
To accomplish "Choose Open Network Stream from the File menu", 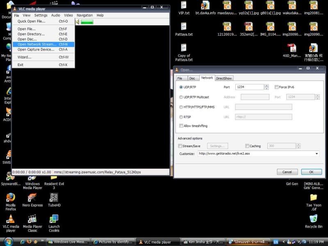I will click(x=43, y=44).
